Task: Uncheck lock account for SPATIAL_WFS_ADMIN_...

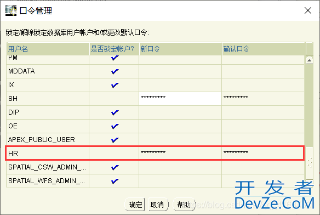Action: coord(115,181)
